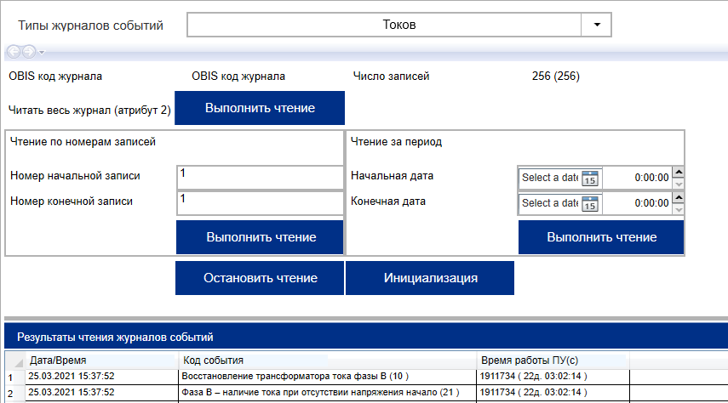This screenshot has width=728, height=403.
Task: Open calendar icon for Конечная дата
Action: 590,203
